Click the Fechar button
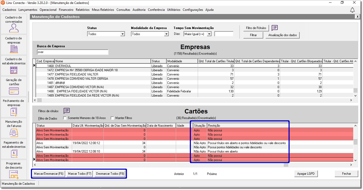Viewport: 363px width, 190px height. tap(347, 174)
